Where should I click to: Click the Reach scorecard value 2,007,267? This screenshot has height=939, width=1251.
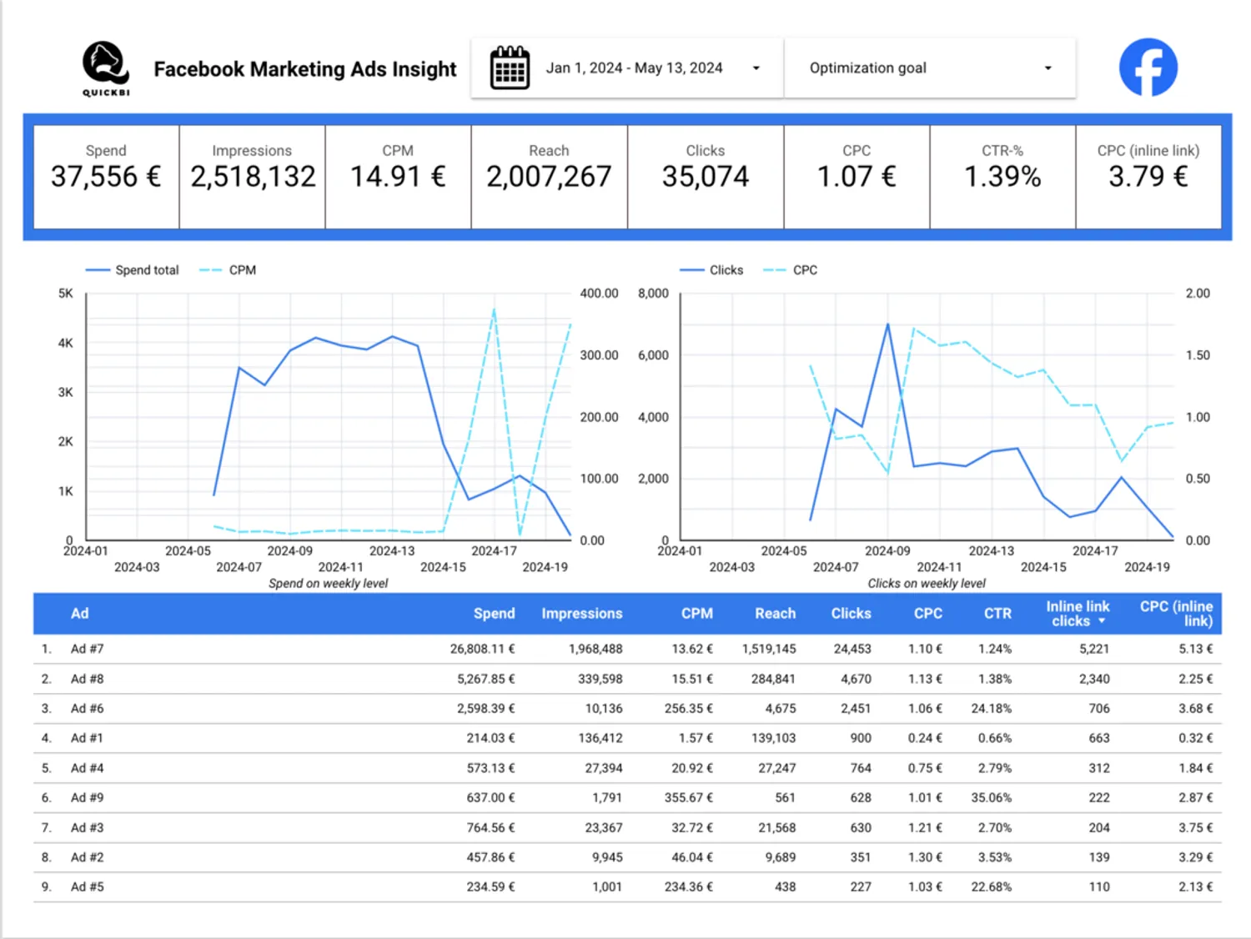[x=549, y=177]
